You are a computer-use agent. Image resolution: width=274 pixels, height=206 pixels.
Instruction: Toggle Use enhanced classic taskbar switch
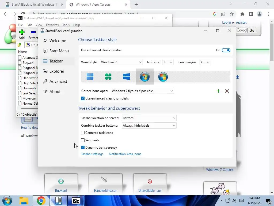point(226,50)
